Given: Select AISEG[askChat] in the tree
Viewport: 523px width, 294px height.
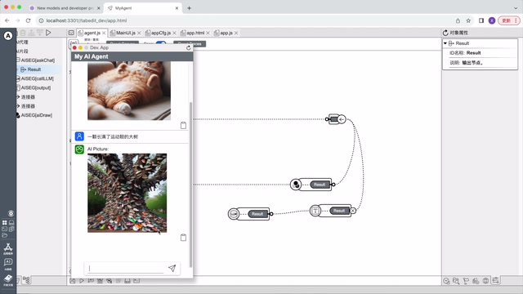Looking at the screenshot, I should pos(38,60).
